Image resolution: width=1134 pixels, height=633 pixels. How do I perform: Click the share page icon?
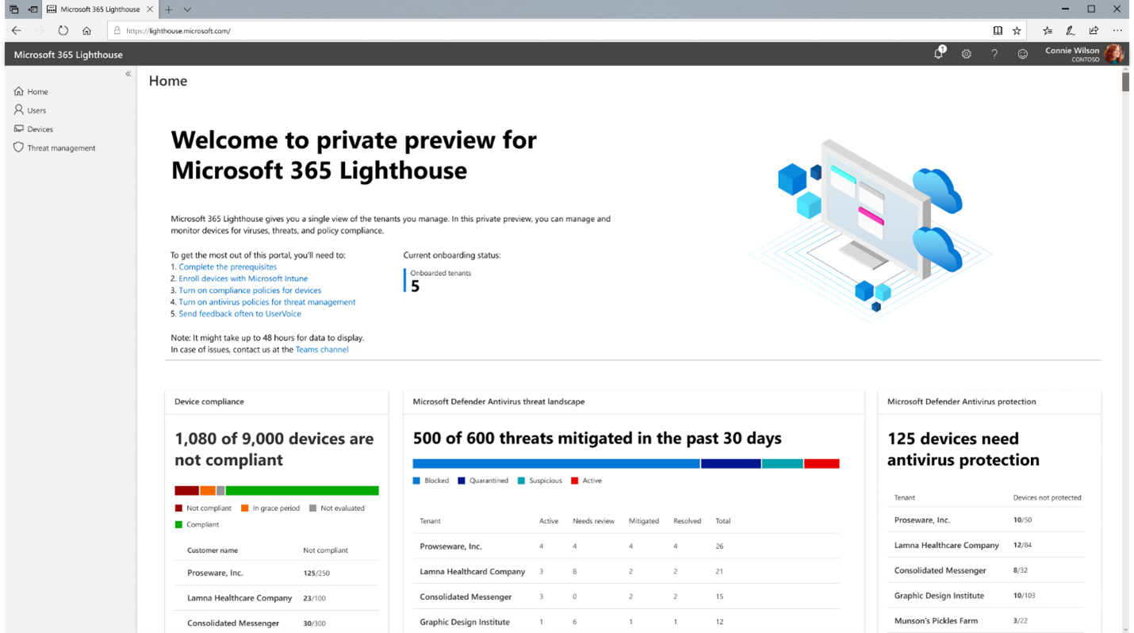(1094, 30)
